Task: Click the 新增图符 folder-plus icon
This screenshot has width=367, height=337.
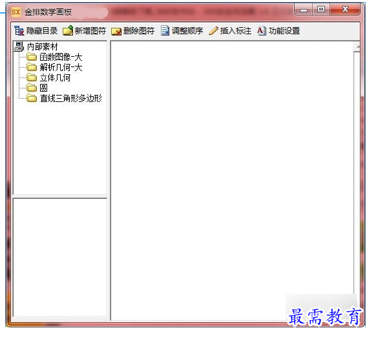Action: pyautogui.click(x=68, y=30)
